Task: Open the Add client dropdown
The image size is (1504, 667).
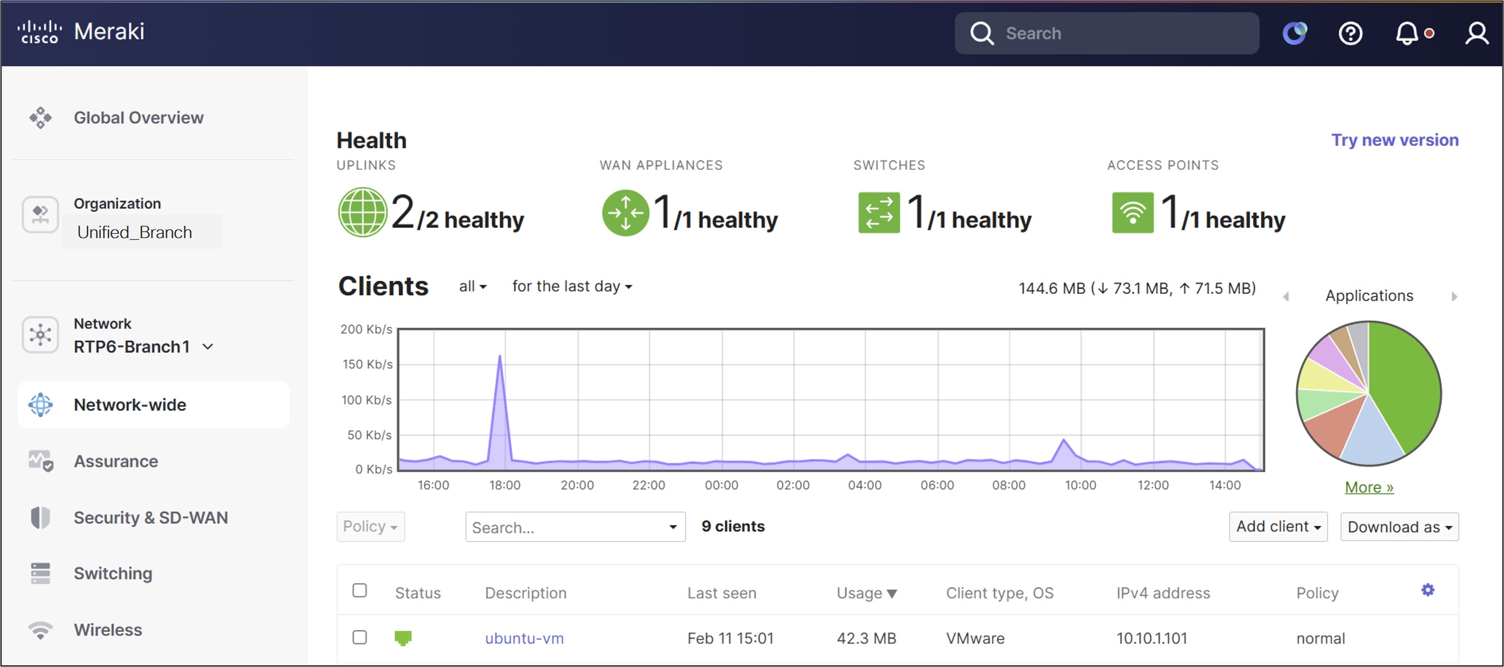Action: coord(1278,526)
